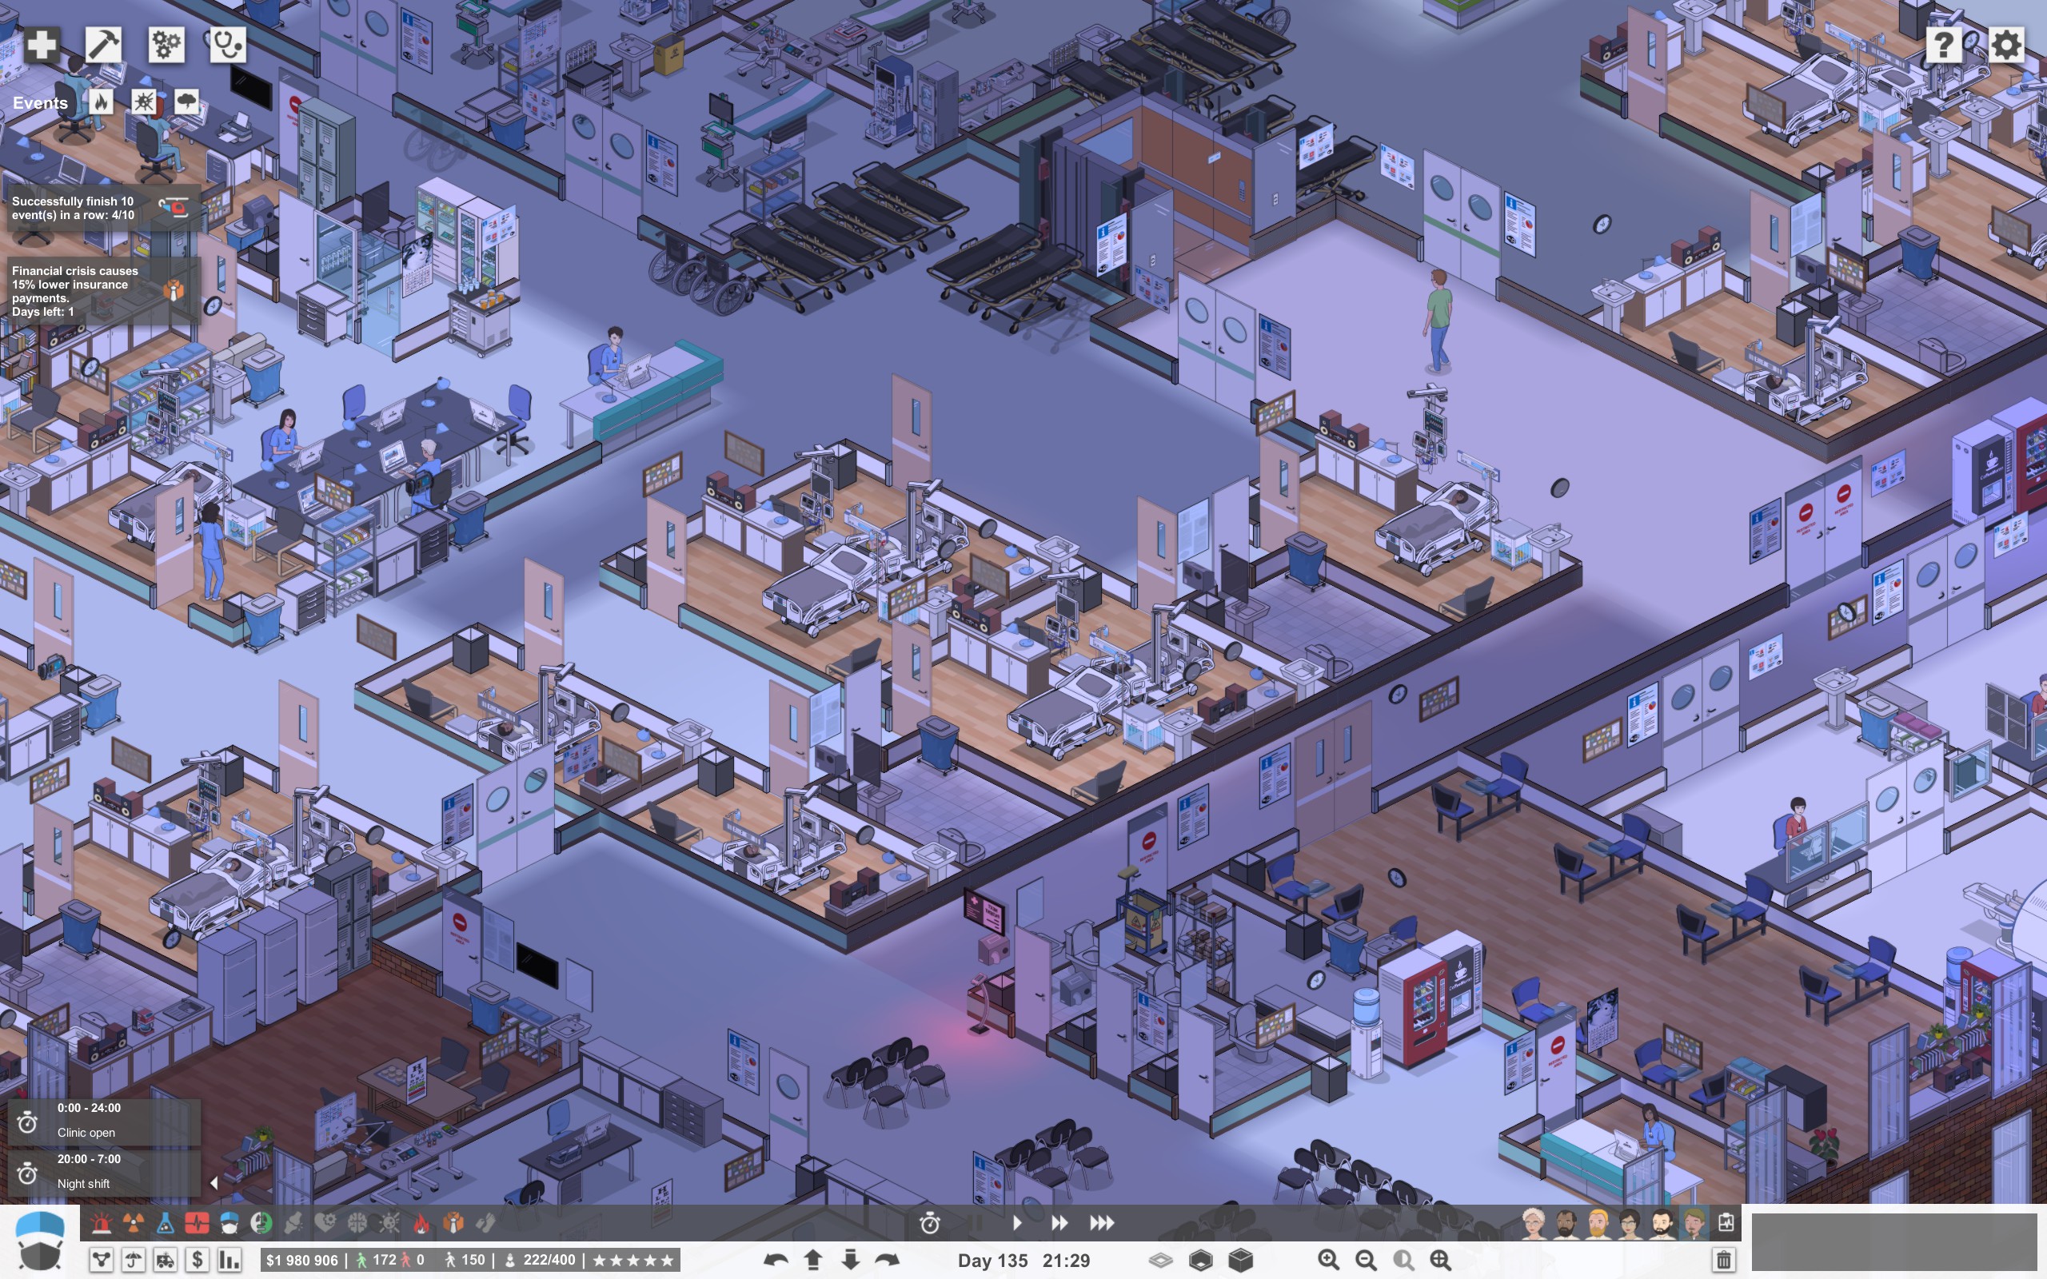Zoom in with the plus magnifier
Screen dimensions: 2047x1279
pyautogui.click(x=1328, y=1261)
